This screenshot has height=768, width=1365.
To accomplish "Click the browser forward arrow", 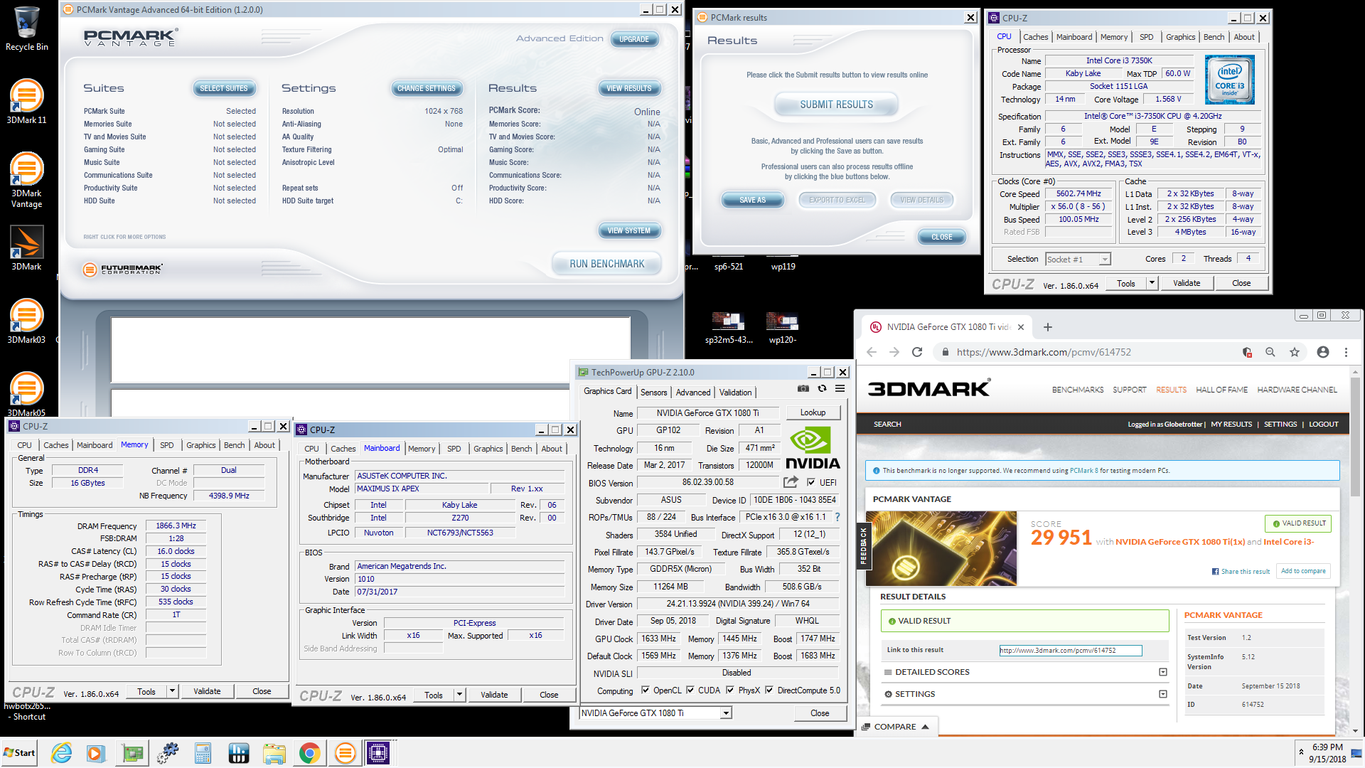I will 894,352.
